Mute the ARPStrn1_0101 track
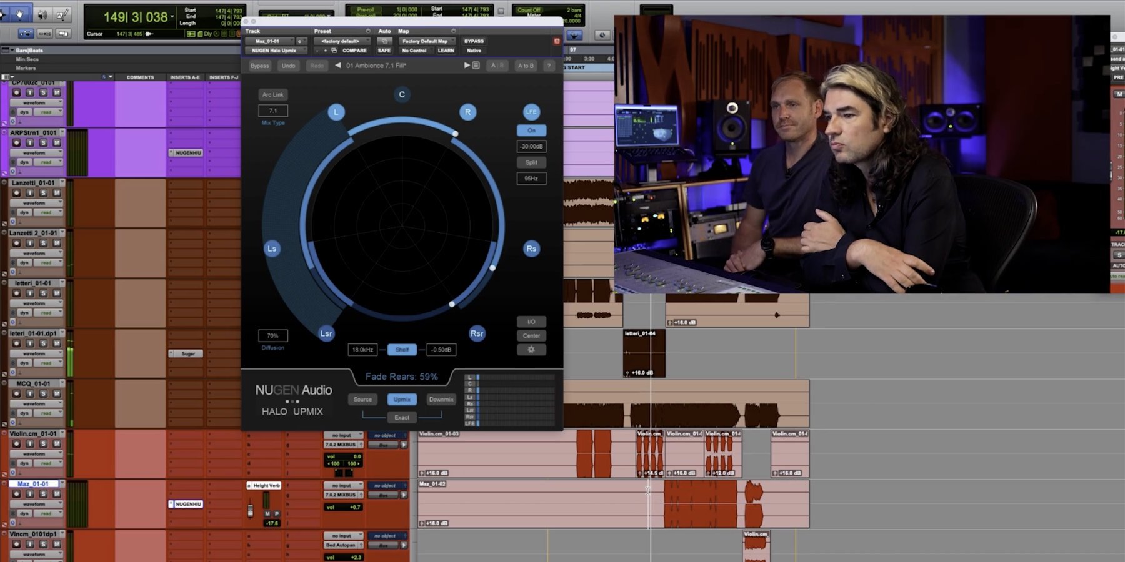This screenshot has height=562, width=1125. pos(57,142)
